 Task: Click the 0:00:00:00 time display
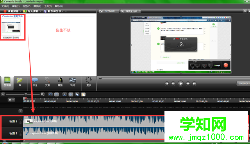tap(243, 83)
